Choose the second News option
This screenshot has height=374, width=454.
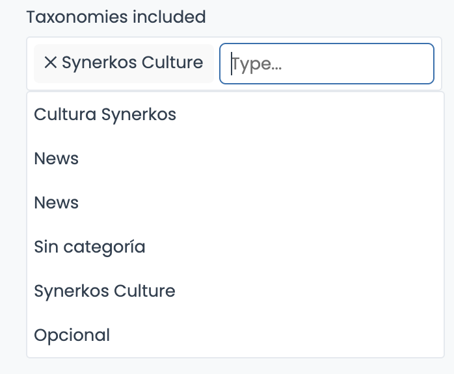(57, 203)
